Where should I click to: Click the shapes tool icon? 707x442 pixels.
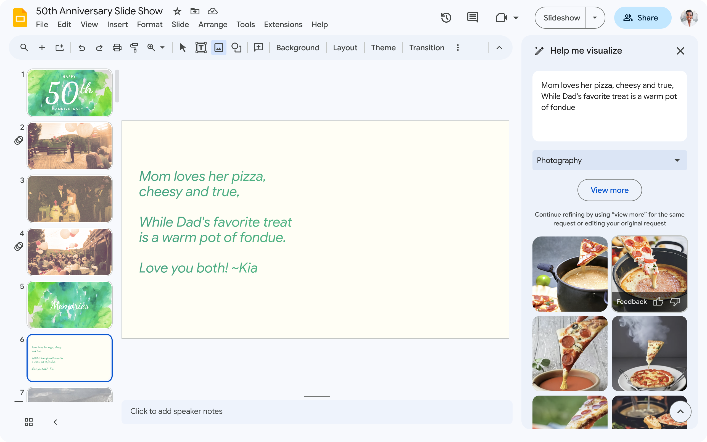236,48
